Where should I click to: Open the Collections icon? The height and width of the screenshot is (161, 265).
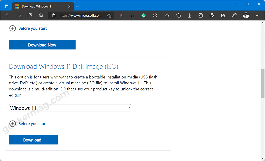coord(178,15)
